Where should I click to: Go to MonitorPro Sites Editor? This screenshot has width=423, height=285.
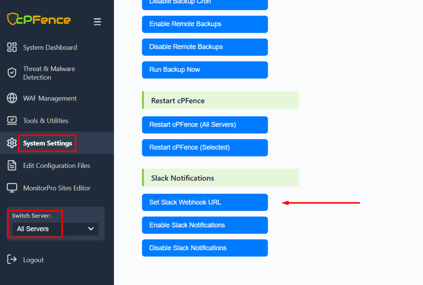(x=57, y=188)
